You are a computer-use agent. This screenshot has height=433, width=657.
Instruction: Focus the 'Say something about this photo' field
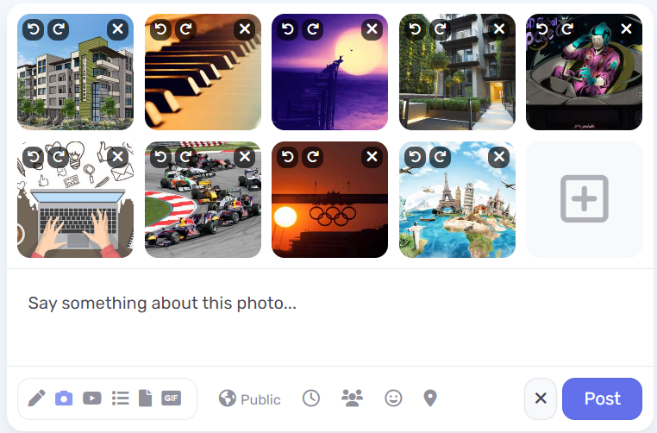pyautogui.click(x=330, y=317)
